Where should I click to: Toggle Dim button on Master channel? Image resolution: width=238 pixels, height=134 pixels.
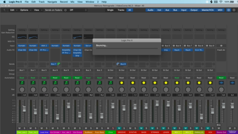click(235, 128)
